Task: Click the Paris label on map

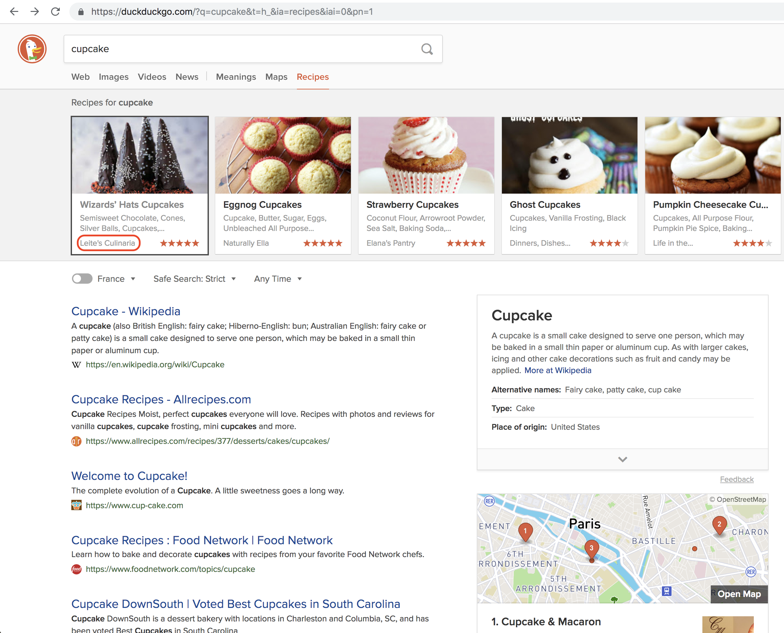Action: [585, 524]
